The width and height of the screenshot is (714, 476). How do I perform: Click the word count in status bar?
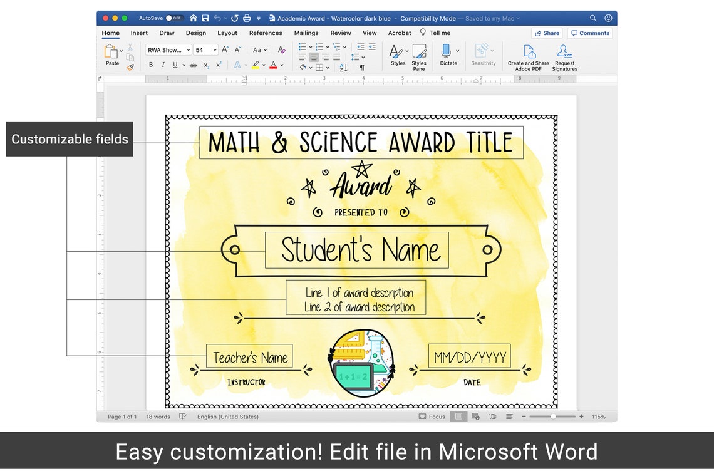point(158,416)
